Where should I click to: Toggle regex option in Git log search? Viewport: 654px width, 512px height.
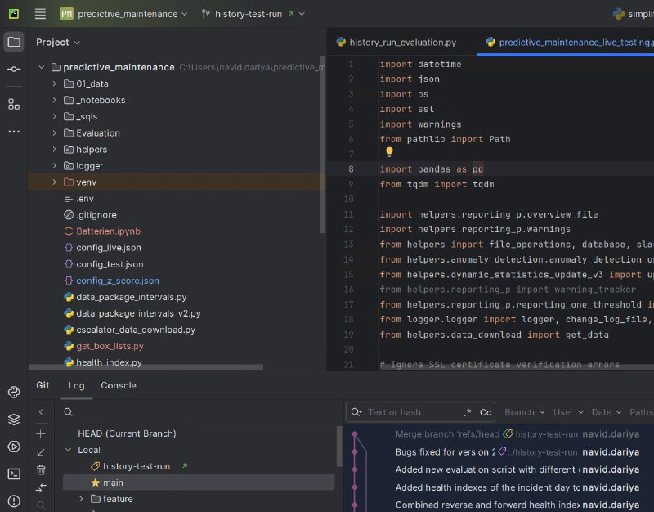pyautogui.click(x=468, y=412)
